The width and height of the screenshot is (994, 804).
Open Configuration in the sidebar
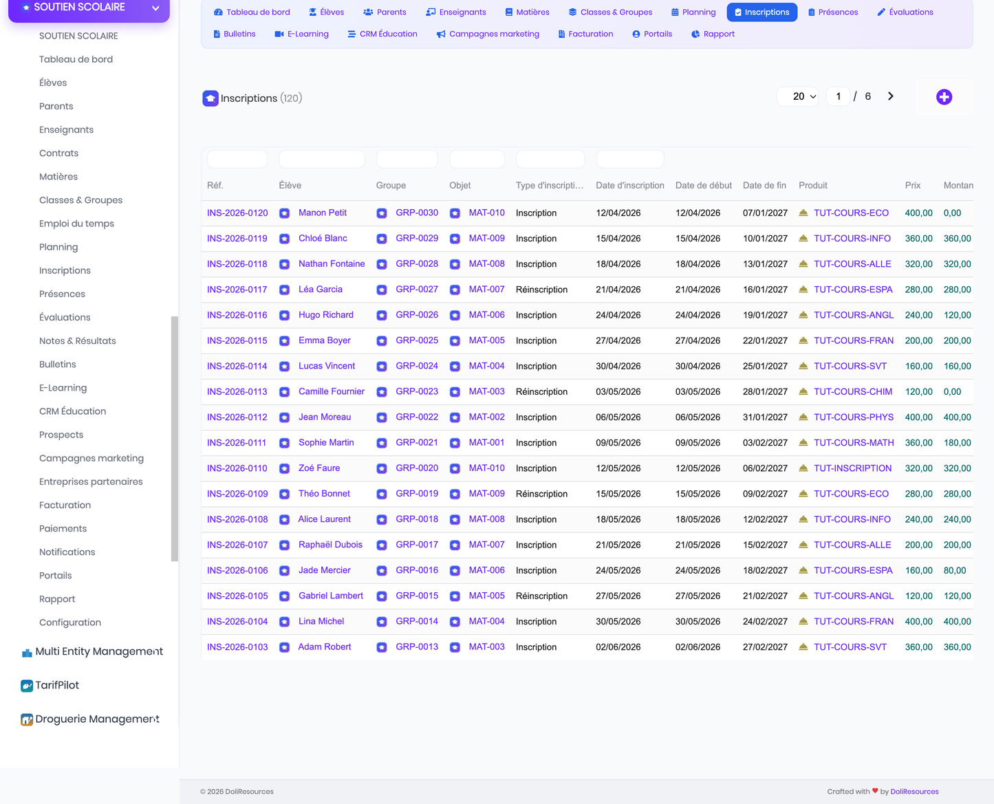(70, 622)
